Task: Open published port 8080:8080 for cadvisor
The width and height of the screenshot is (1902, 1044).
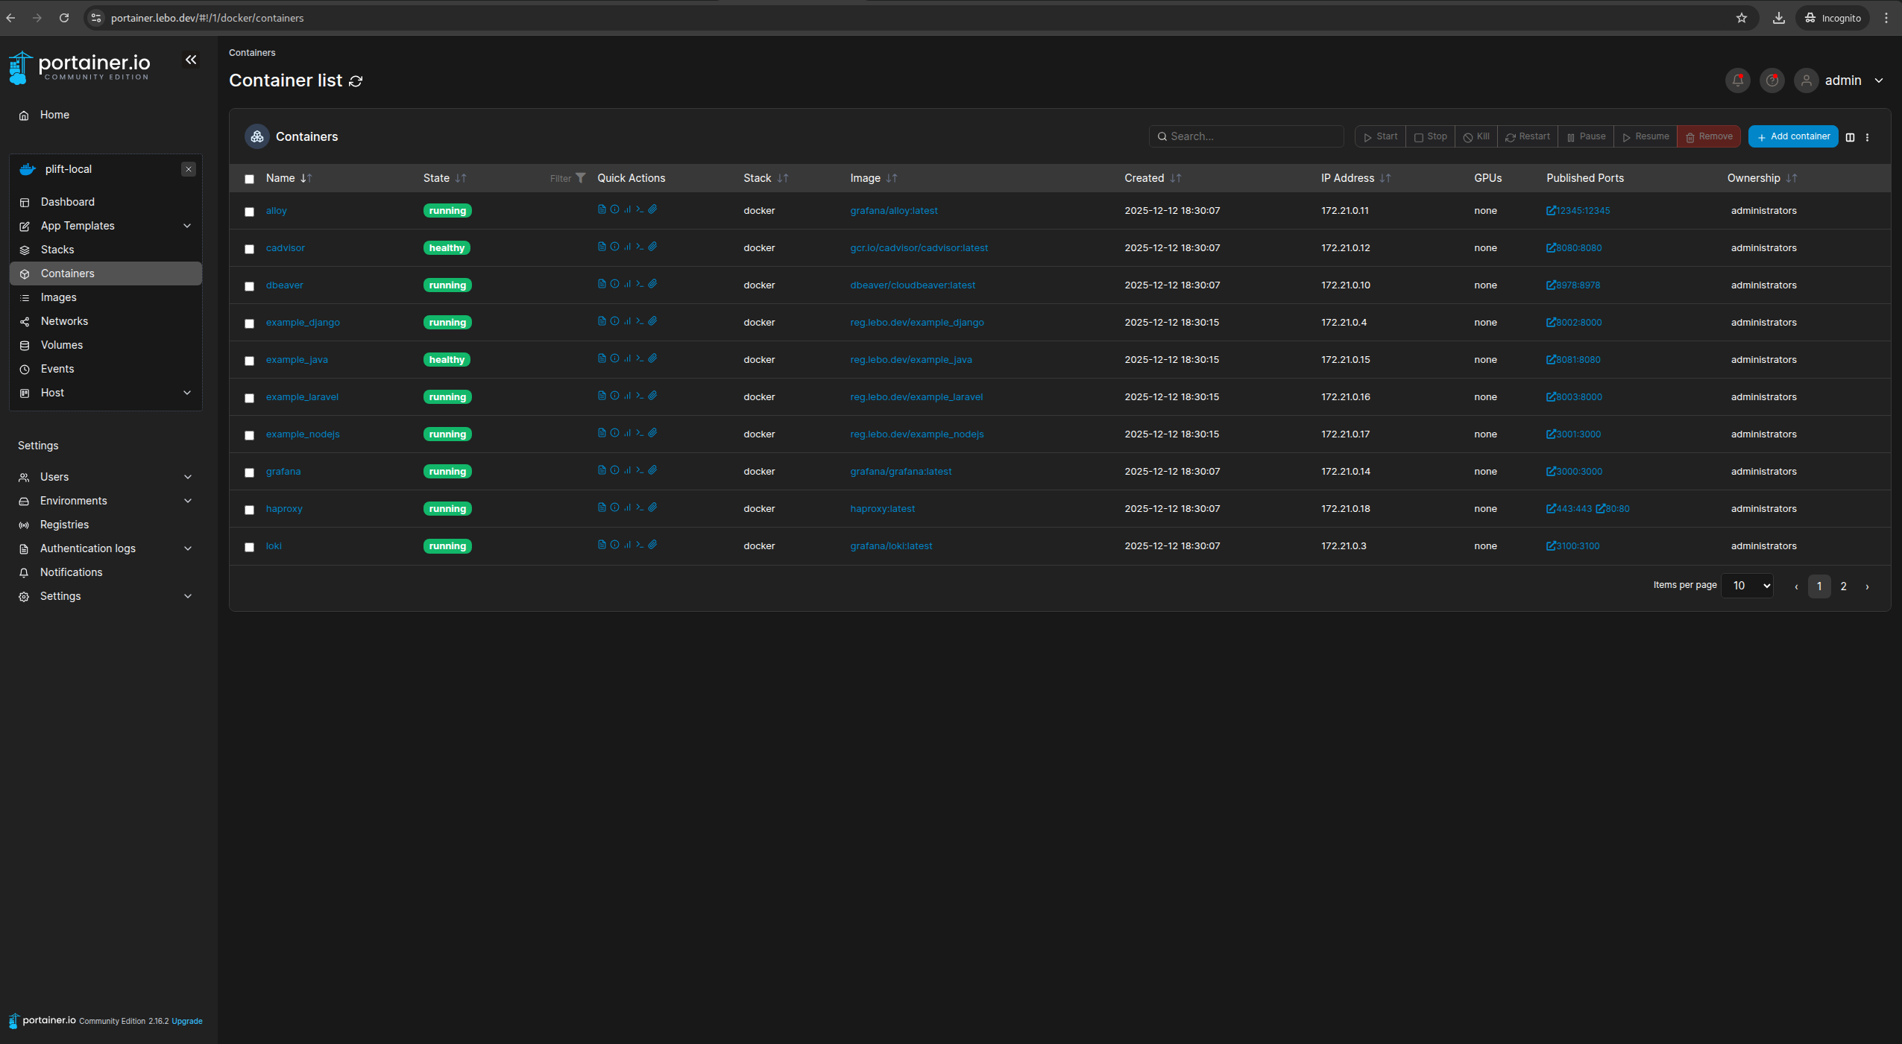Action: (1574, 247)
